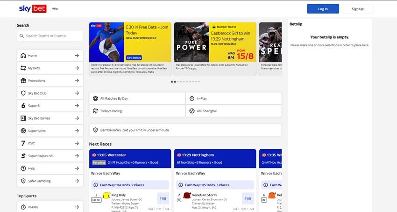
Task: Click the ITV7 seven icon
Action: [23, 143]
